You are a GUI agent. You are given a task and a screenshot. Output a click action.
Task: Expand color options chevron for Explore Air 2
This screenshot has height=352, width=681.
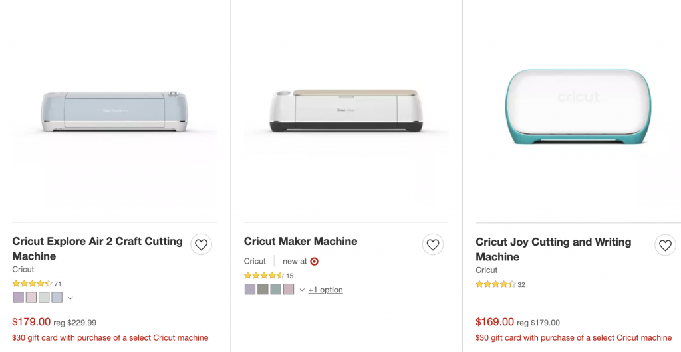(x=70, y=298)
